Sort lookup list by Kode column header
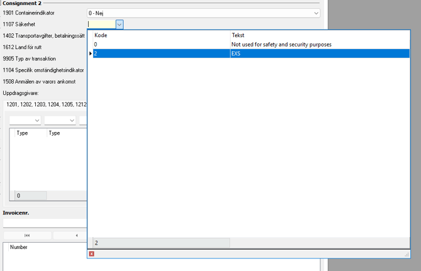Screen dimensions: 421x271 [161, 35]
